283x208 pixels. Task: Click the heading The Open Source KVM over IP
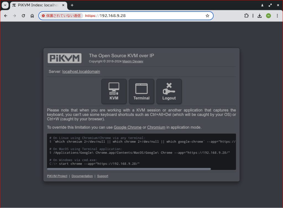tap(121, 55)
